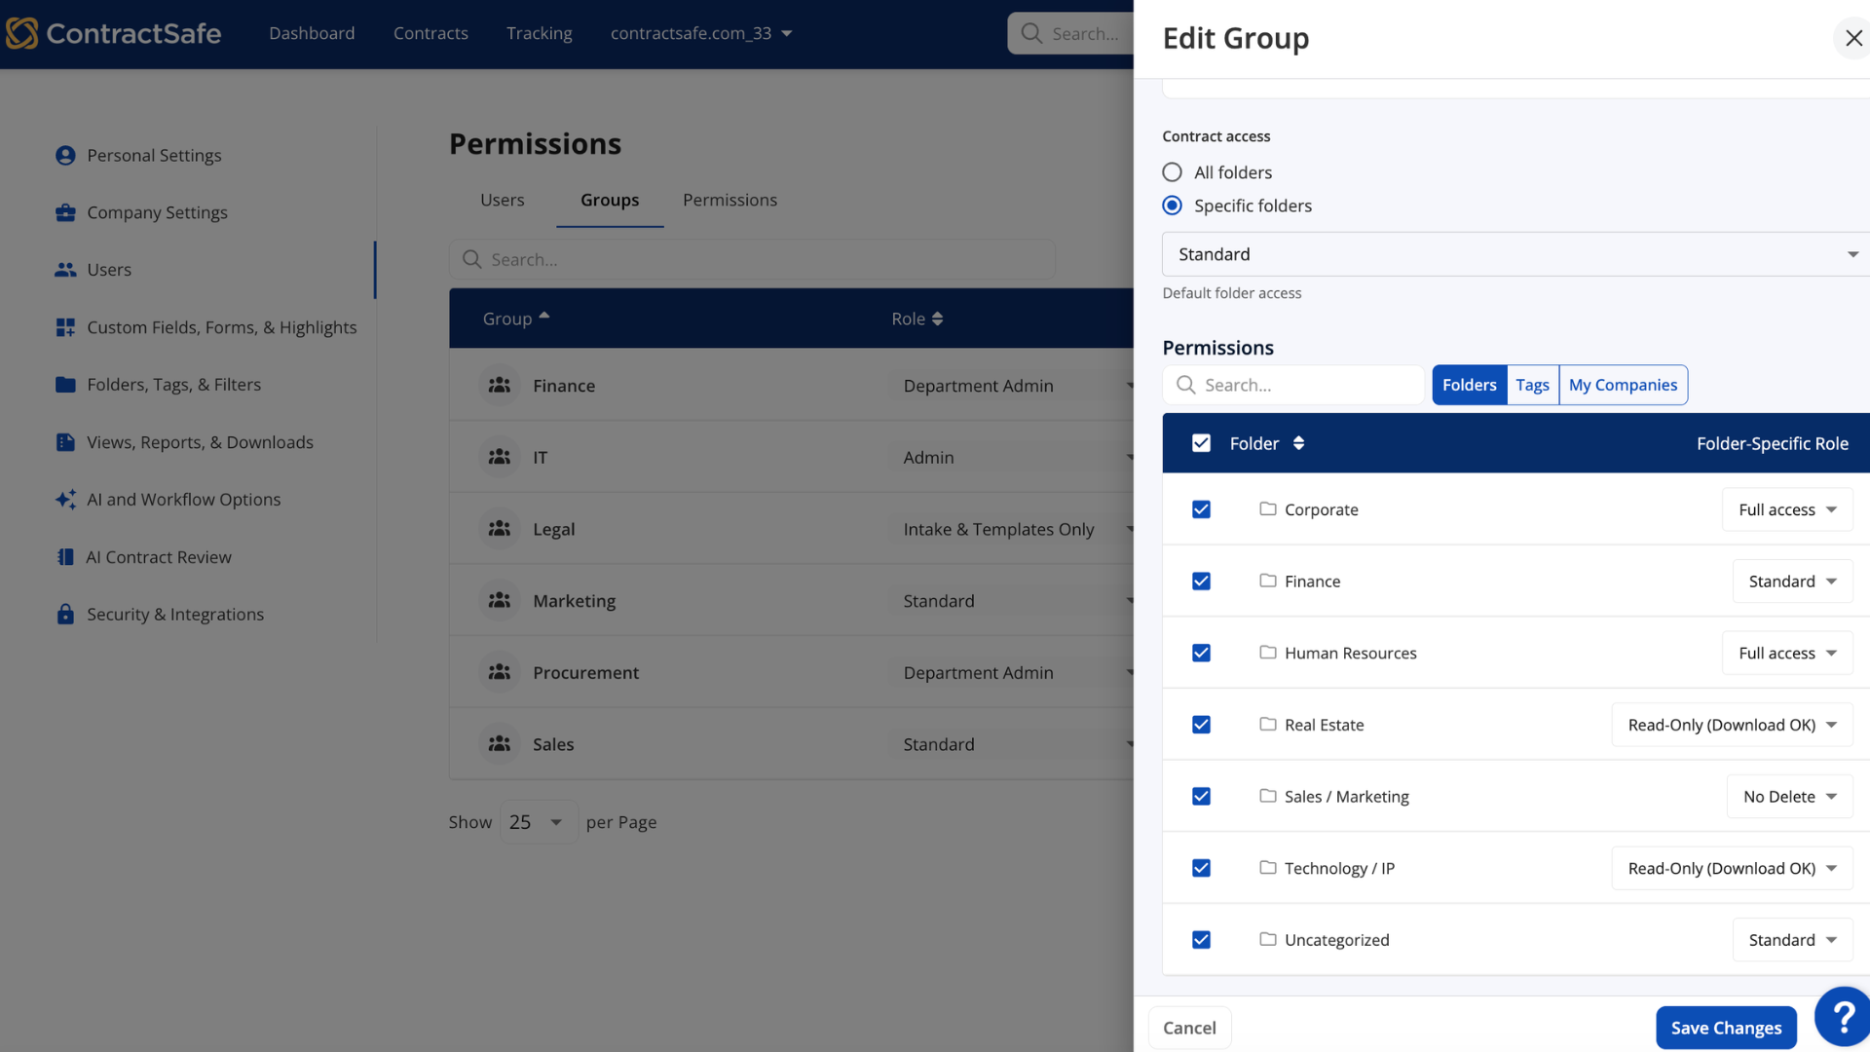The width and height of the screenshot is (1870, 1052).
Task: Click the ContractSafe logo icon
Action: 21,33
